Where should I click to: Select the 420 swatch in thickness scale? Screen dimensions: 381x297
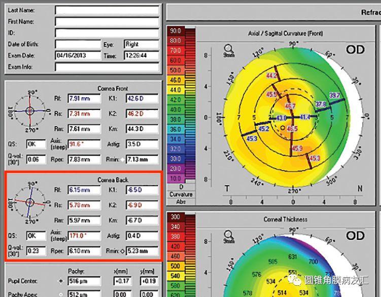[176, 246]
